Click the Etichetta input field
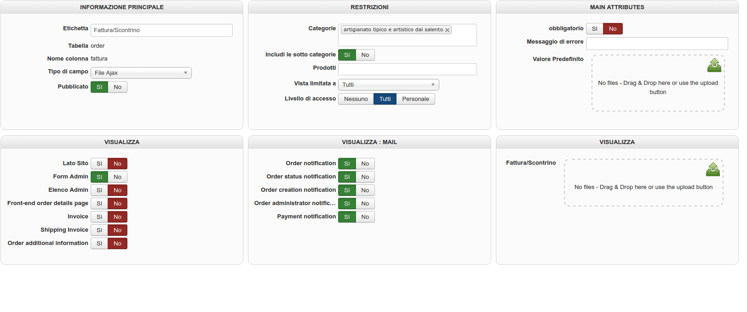The width and height of the screenshot is (747, 312). tap(161, 30)
